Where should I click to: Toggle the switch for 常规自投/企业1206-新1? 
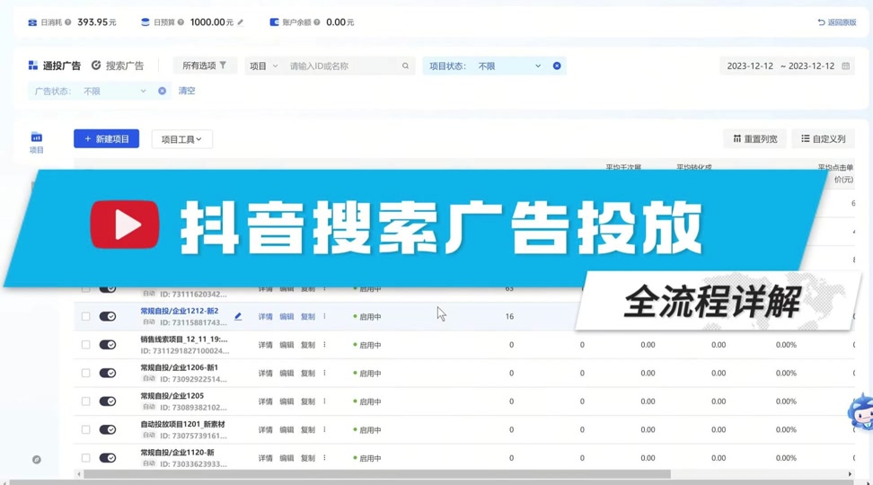[108, 373]
